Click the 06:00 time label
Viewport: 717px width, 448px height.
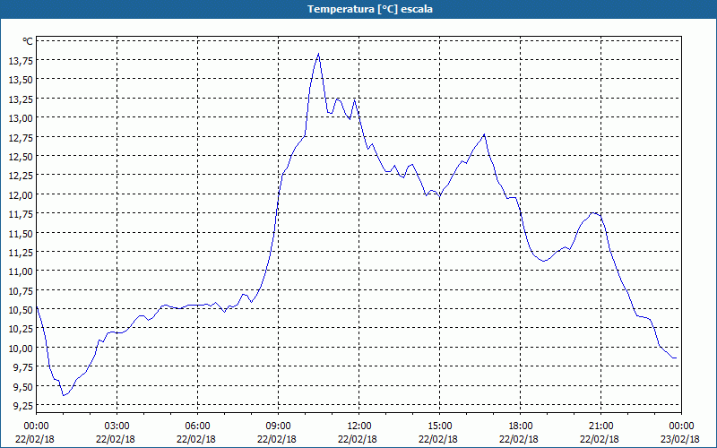(197, 426)
